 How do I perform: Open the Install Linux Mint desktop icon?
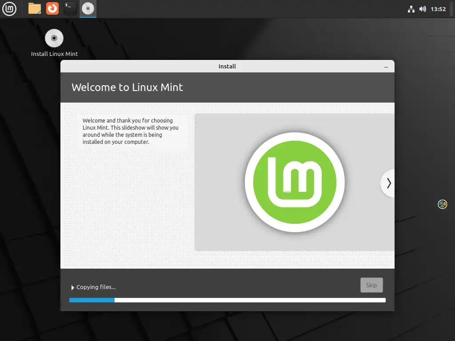pos(54,43)
